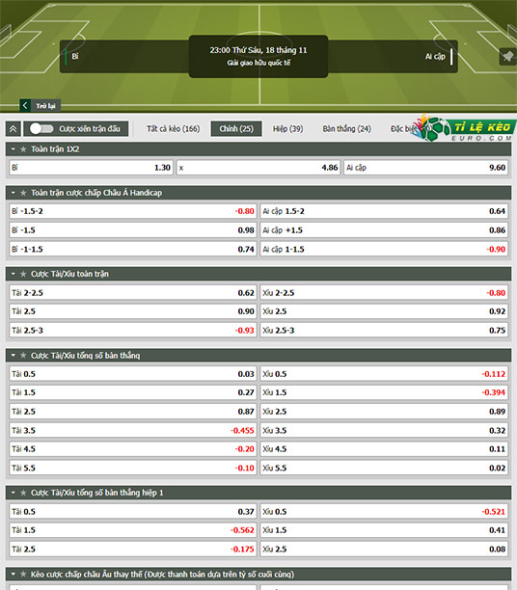The height and width of the screenshot is (590, 517).
Task: Collapse the Tài/Xỉu tổng số bàn thắng section
Action: [x=14, y=356]
